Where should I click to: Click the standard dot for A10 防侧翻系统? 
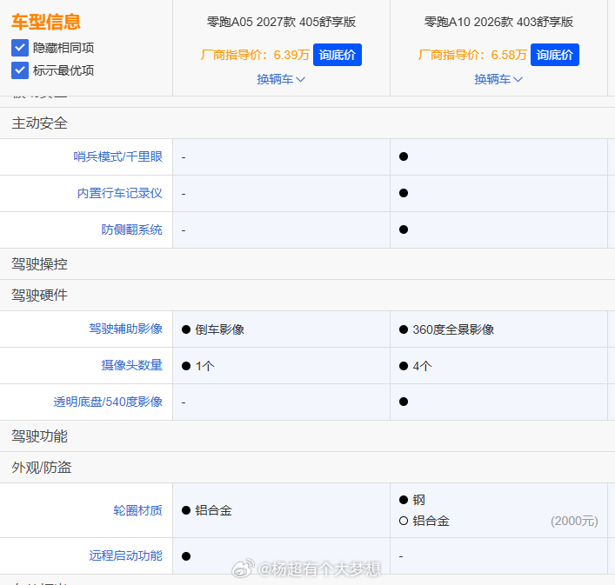pyautogui.click(x=404, y=229)
